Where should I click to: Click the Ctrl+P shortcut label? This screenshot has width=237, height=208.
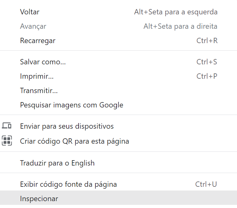[207, 76]
